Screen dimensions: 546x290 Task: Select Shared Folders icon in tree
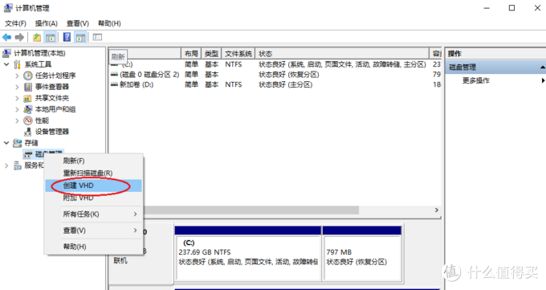(28, 98)
